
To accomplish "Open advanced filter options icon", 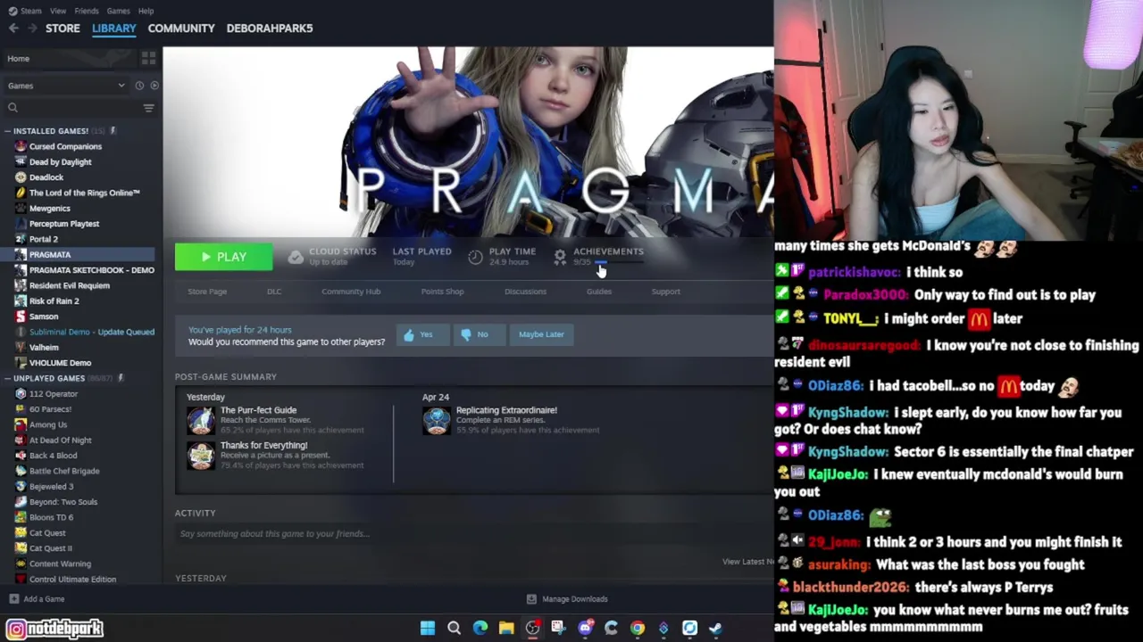I will click(148, 108).
